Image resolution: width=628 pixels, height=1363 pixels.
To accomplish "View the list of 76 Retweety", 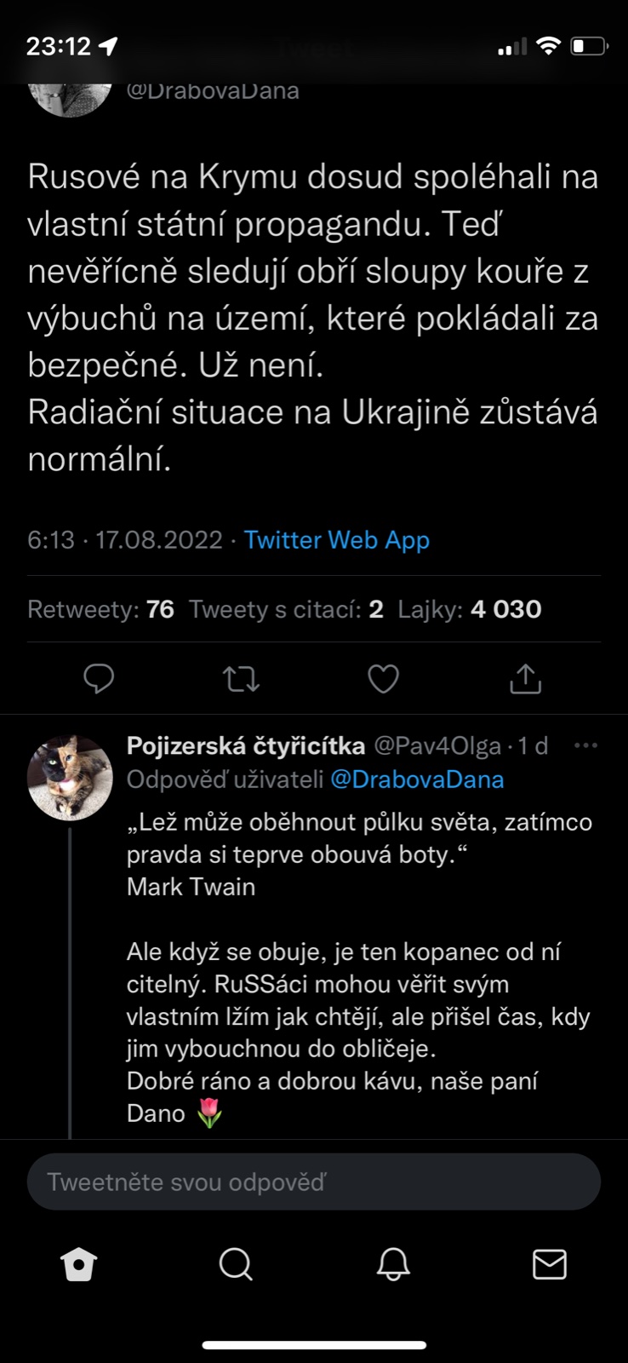I will pyautogui.click(x=100, y=609).
